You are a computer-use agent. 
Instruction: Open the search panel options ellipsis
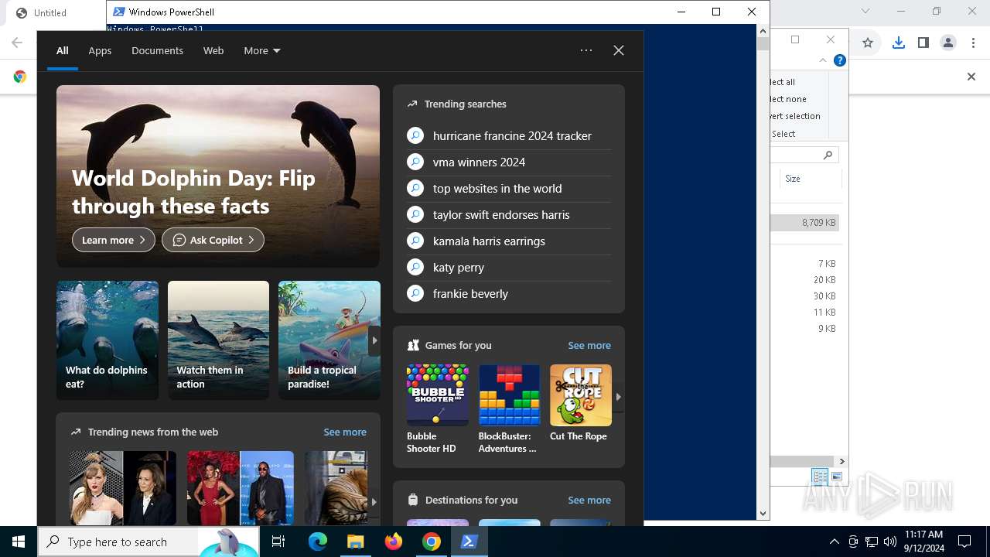(586, 50)
